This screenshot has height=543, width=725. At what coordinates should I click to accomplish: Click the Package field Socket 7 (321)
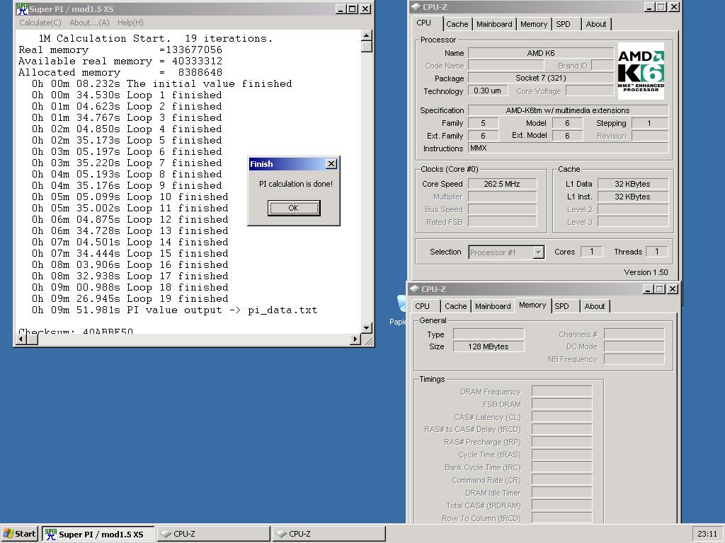point(540,78)
